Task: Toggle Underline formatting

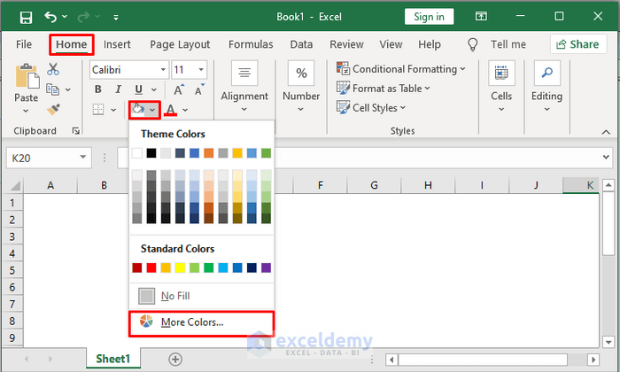Action: [x=138, y=89]
